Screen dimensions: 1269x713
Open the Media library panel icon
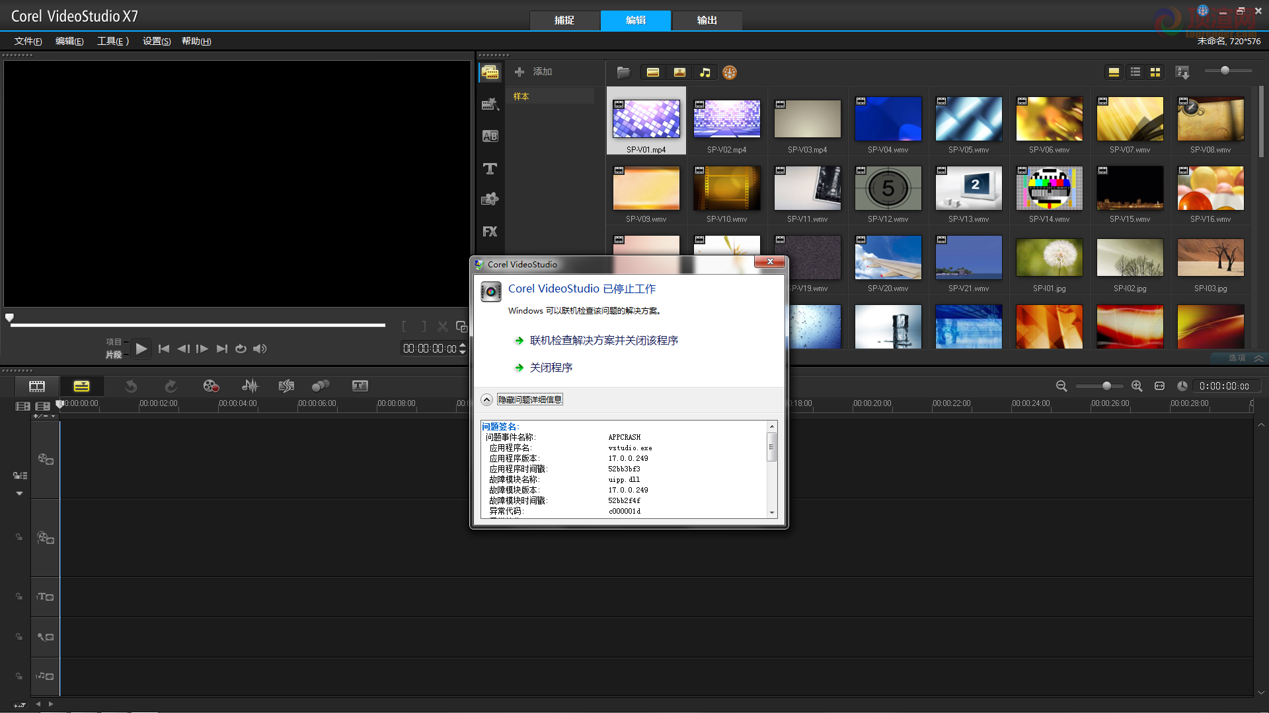click(x=490, y=72)
